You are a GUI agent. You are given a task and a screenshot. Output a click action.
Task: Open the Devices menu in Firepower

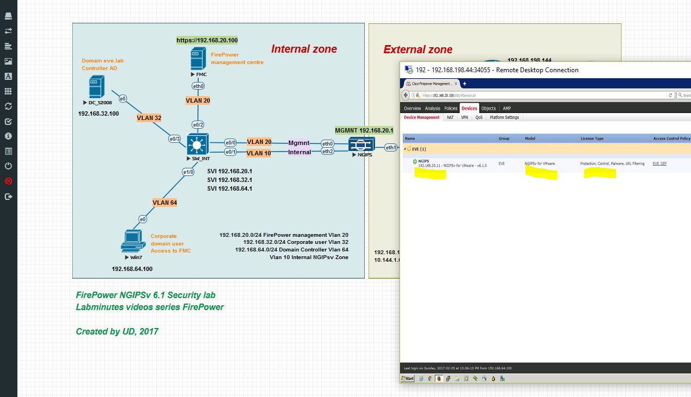[x=470, y=109]
